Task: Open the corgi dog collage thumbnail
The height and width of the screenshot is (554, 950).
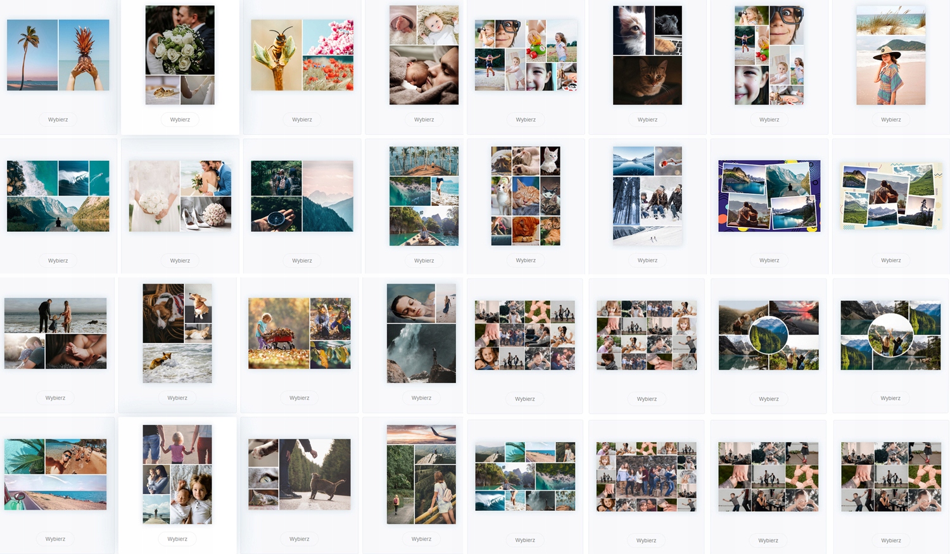Action: pyautogui.click(x=177, y=334)
